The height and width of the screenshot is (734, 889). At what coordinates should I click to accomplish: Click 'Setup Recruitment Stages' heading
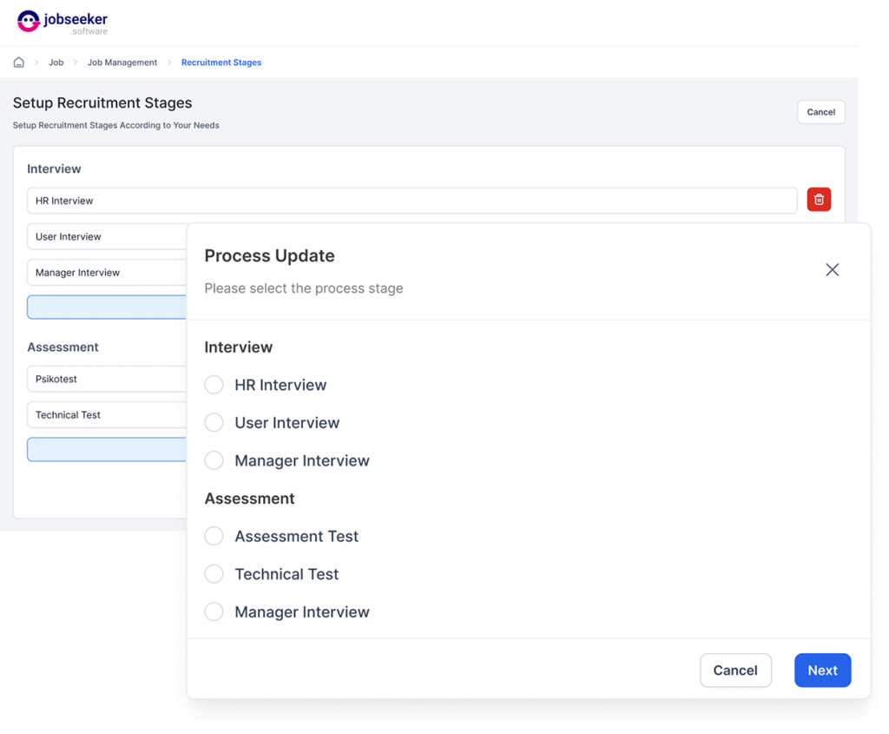(x=102, y=102)
